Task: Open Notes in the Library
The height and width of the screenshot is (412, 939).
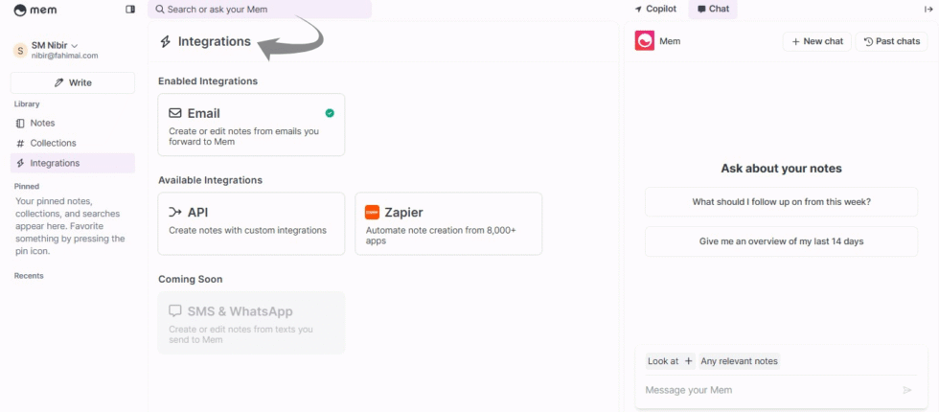Action: 42,123
